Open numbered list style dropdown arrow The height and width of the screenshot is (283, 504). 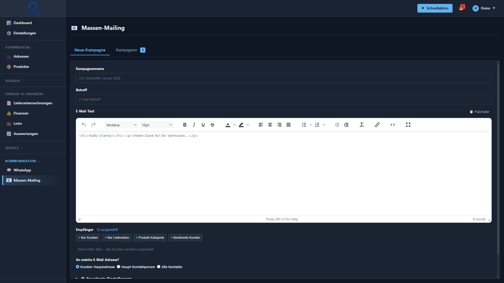pyautogui.click(x=324, y=125)
